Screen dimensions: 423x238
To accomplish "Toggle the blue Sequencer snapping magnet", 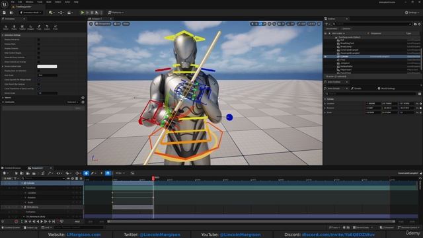I will pyautogui.click(x=108, y=173).
